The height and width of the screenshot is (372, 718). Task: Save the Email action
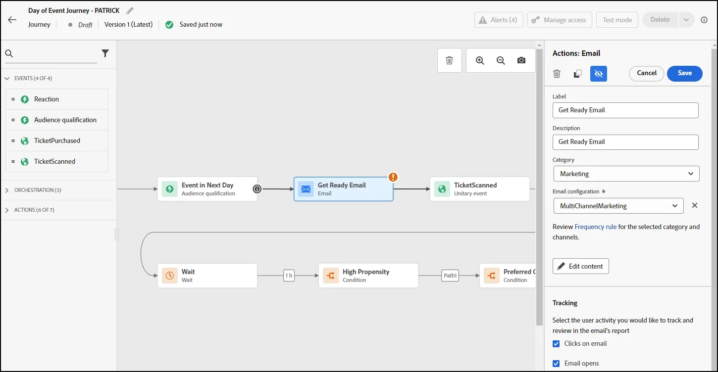click(685, 73)
